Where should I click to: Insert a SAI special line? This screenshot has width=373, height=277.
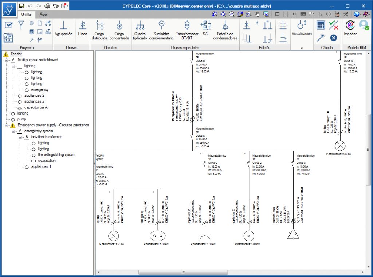click(x=206, y=29)
